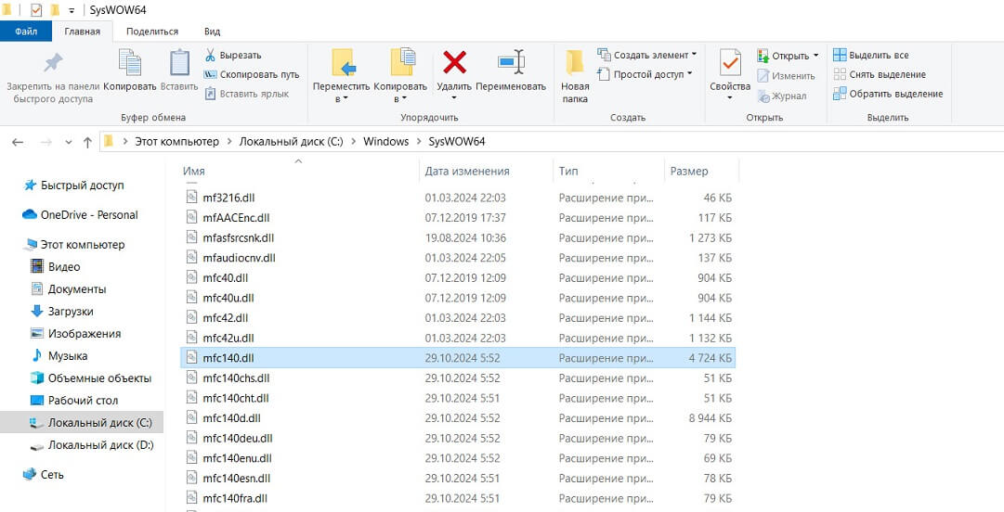
Task: Switch to the Поделиться tab
Action: coord(152,32)
